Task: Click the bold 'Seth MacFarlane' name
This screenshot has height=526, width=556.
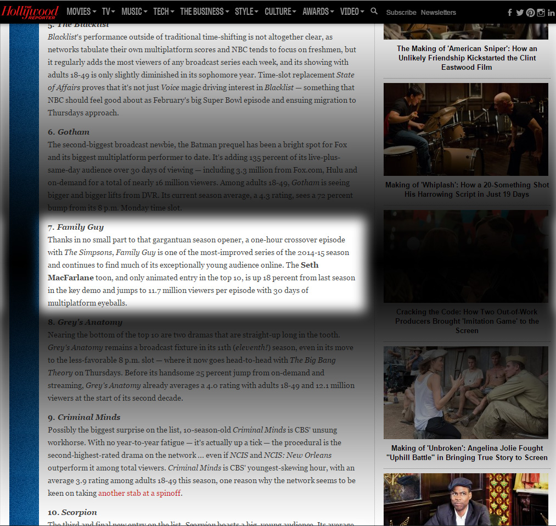Action: pyautogui.click(x=183, y=272)
